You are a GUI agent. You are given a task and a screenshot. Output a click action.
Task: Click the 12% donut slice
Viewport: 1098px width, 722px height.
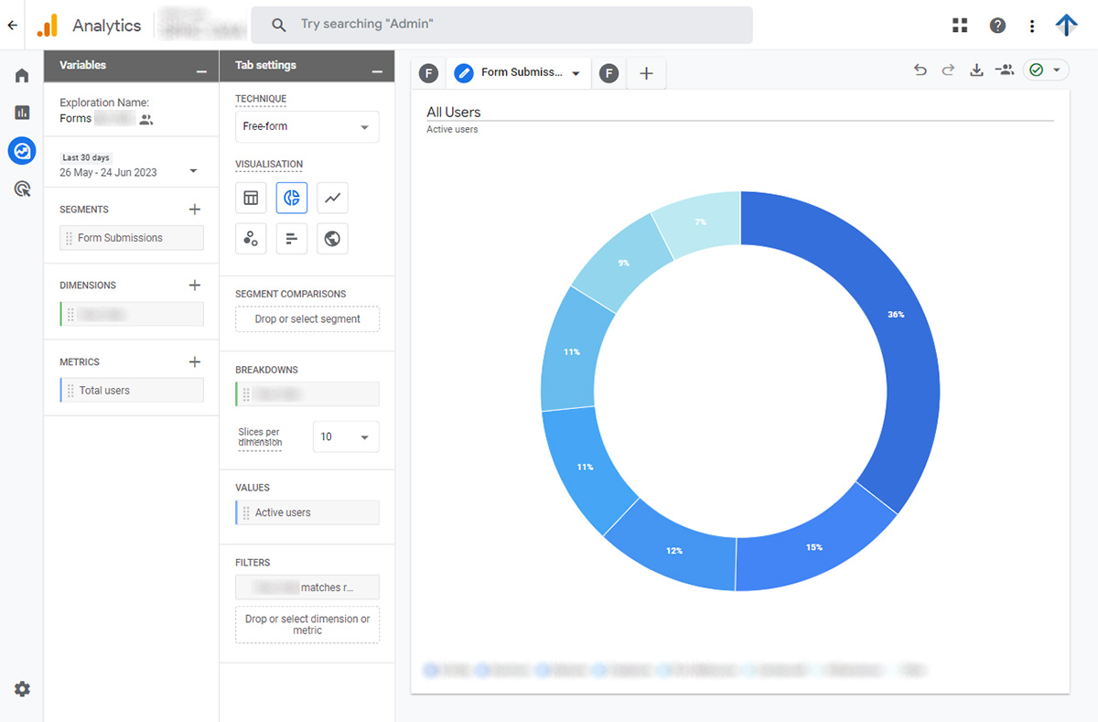(x=674, y=551)
